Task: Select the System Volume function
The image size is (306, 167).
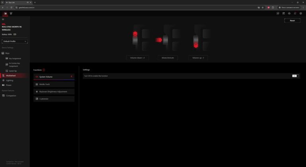Action: tap(54, 77)
